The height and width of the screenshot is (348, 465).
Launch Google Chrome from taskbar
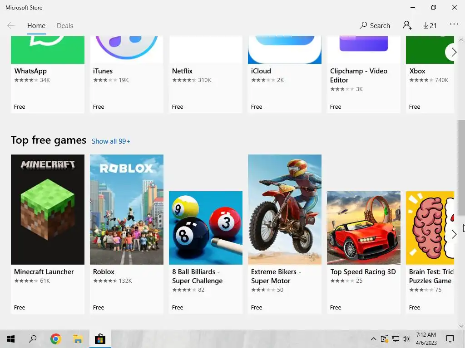tap(55, 339)
